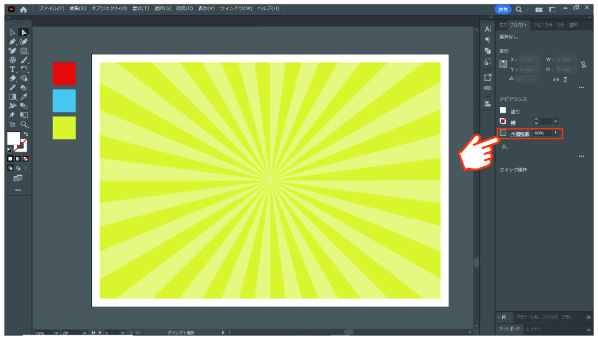598x340 pixels.
Task: Open the search magnifier in the top bar
Action: click(519, 9)
